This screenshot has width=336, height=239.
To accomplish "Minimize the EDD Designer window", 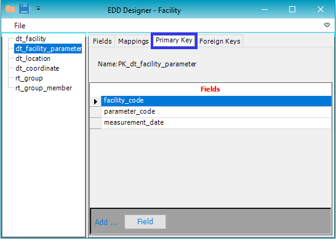I will pyautogui.click(x=265, y=9).
